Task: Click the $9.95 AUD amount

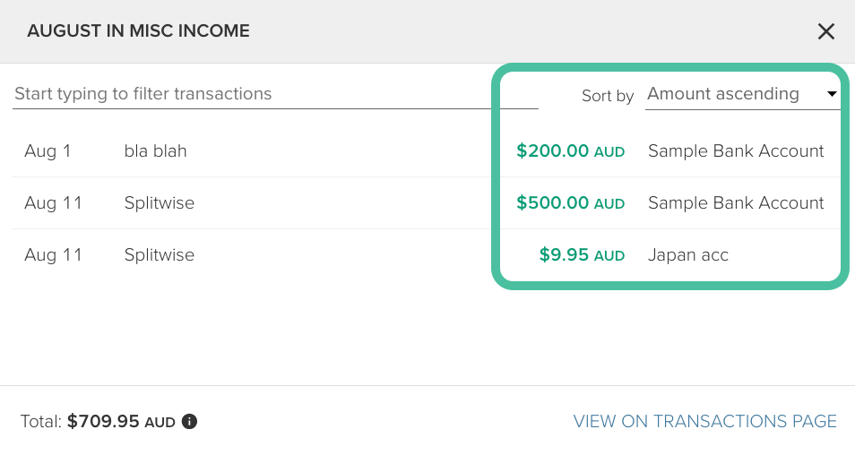Action: tap(582, 255)
